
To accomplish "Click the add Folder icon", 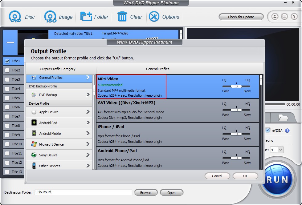I will 86,17.
